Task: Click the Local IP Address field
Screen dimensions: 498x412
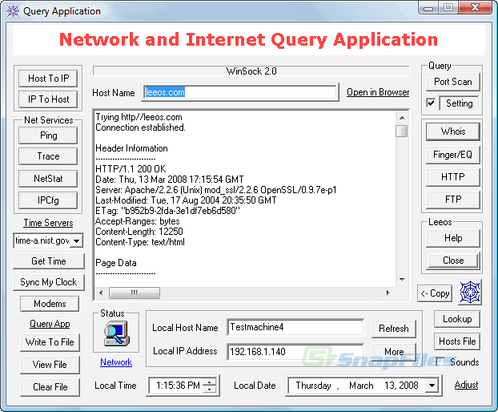Action: coord(295,352)
